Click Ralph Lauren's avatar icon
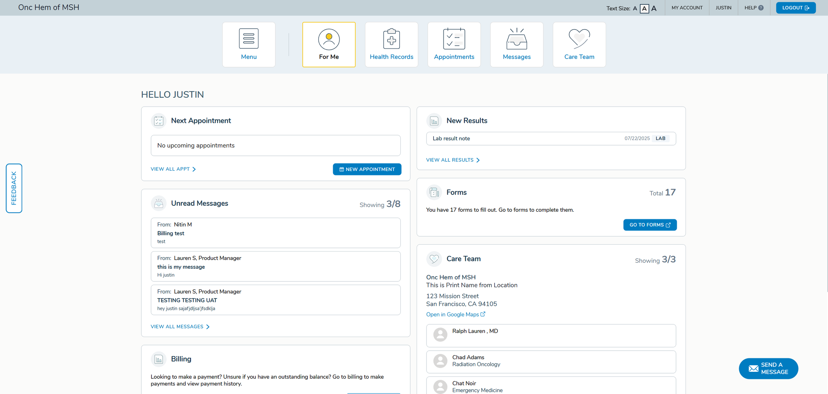 [x=440, y=335]
